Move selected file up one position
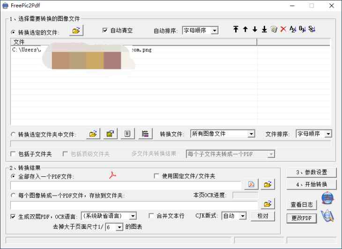 point(245,29)
